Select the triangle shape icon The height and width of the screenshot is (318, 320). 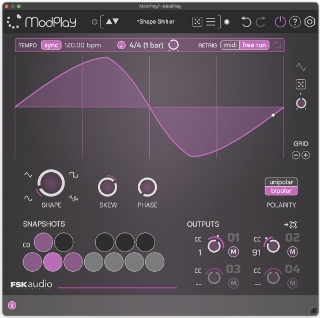28,175
